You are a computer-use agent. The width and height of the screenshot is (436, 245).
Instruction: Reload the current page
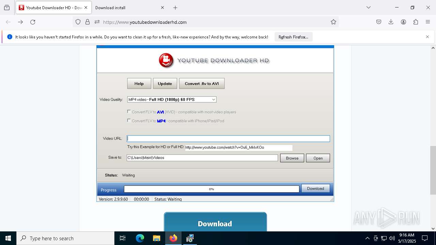point(33,22)
